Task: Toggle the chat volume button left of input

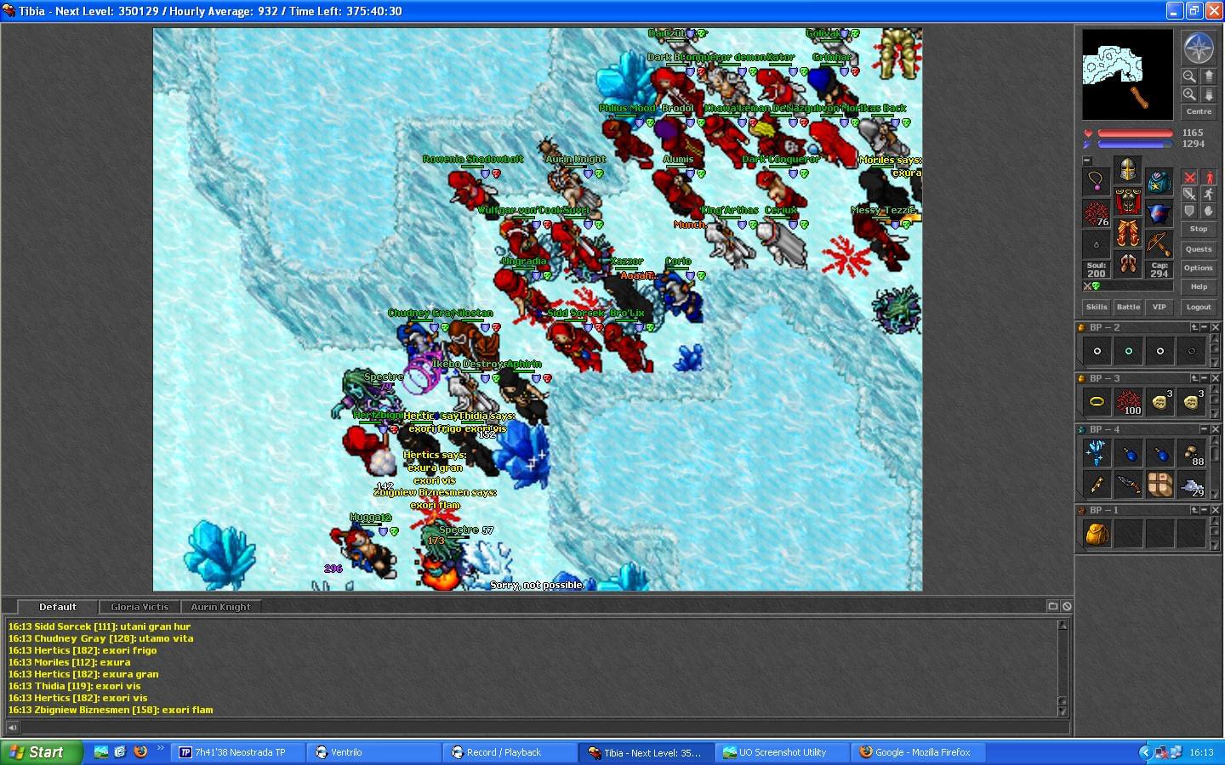Action: (12, 728)
